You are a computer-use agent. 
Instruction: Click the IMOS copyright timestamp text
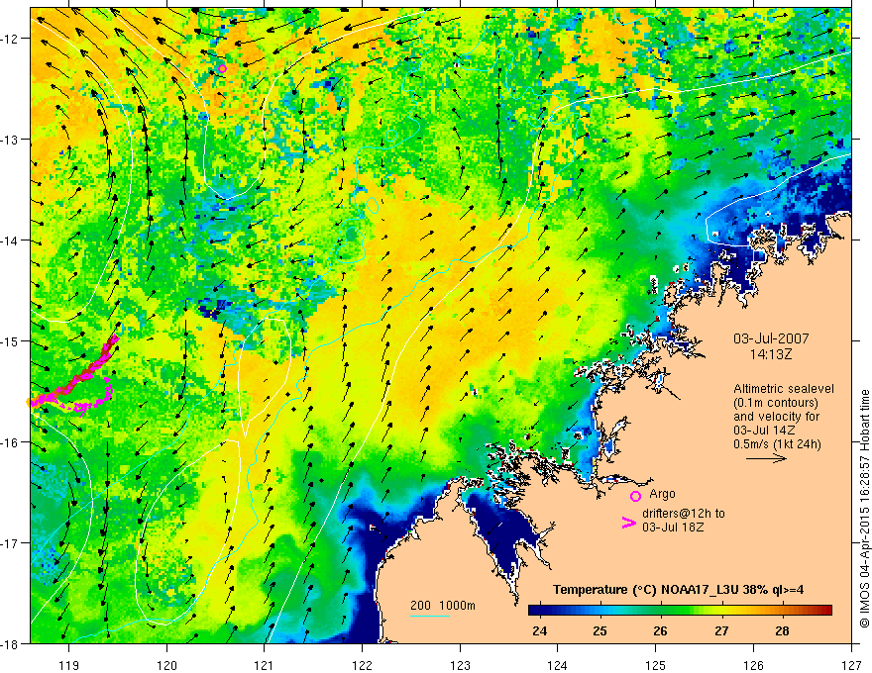pos(865,509)
